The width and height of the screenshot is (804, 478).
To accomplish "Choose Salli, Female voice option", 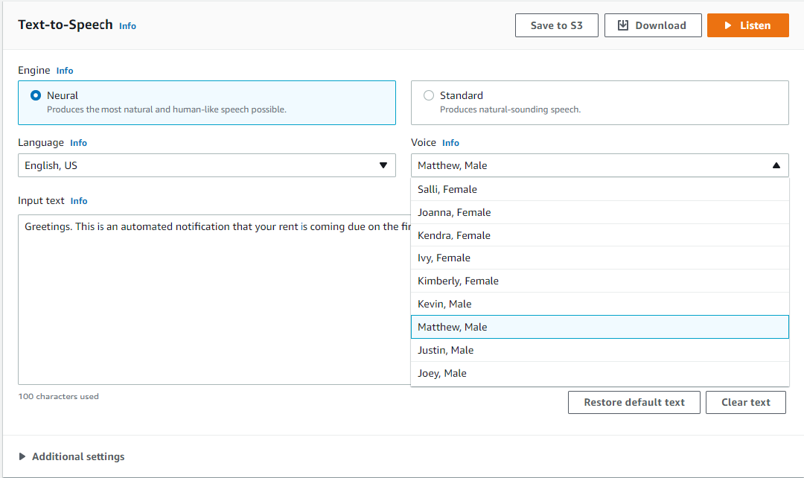I will 599,189.
